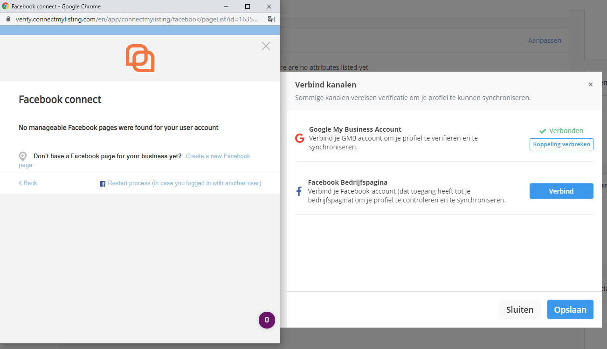Click the address bar URL in Chrome popup
The width and height of the screenshot is (607, 349).
pyautogui.click(x=137, y=19)
